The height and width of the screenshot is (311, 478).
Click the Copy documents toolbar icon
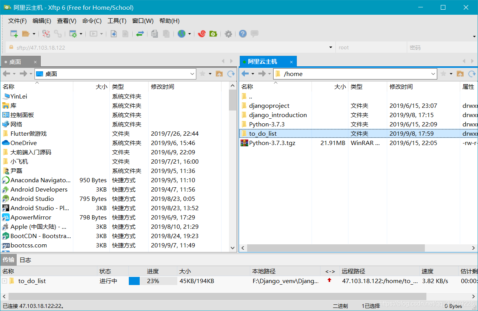coord(154,34)
